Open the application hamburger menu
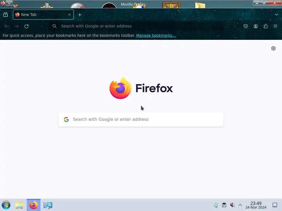This screenshot has width=282, height=211. point(275,26)
